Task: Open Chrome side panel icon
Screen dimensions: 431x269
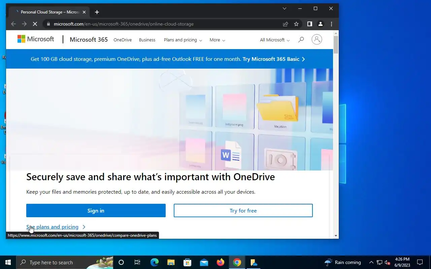Action: click(310, 24)
